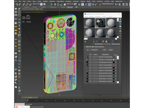The width and height of the screenshot is (144, 108).
Task: Activate the Select and Scale tool
Action: coord(61,4)
